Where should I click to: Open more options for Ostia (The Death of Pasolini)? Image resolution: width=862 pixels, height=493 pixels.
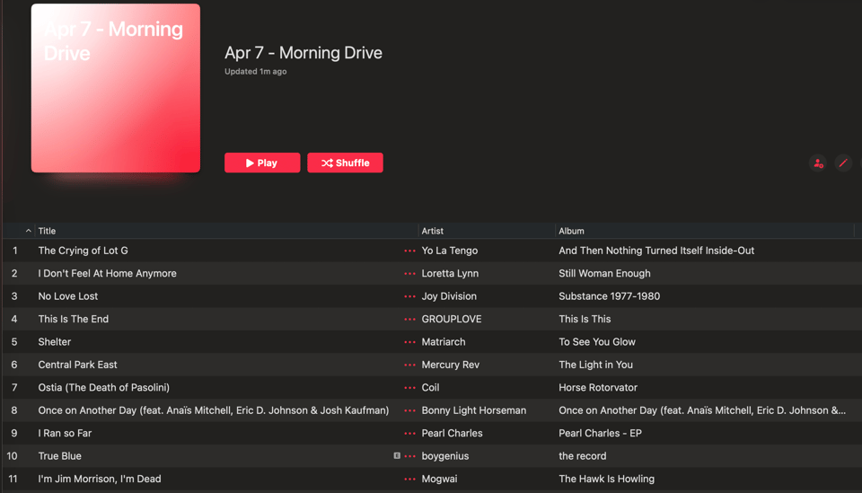click(409, 388)
